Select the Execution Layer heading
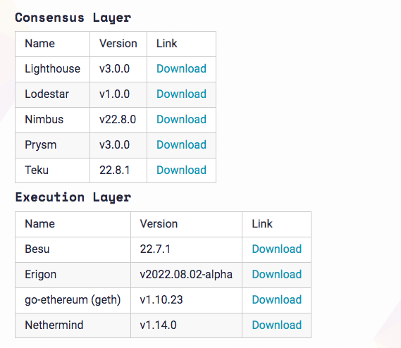401x348 pixels. pos(73,197)
